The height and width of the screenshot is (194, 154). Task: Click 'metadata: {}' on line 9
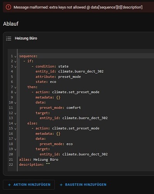coord(48,97)
